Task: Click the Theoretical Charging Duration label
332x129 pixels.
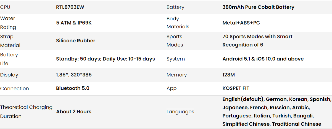Action: (26, 112)
